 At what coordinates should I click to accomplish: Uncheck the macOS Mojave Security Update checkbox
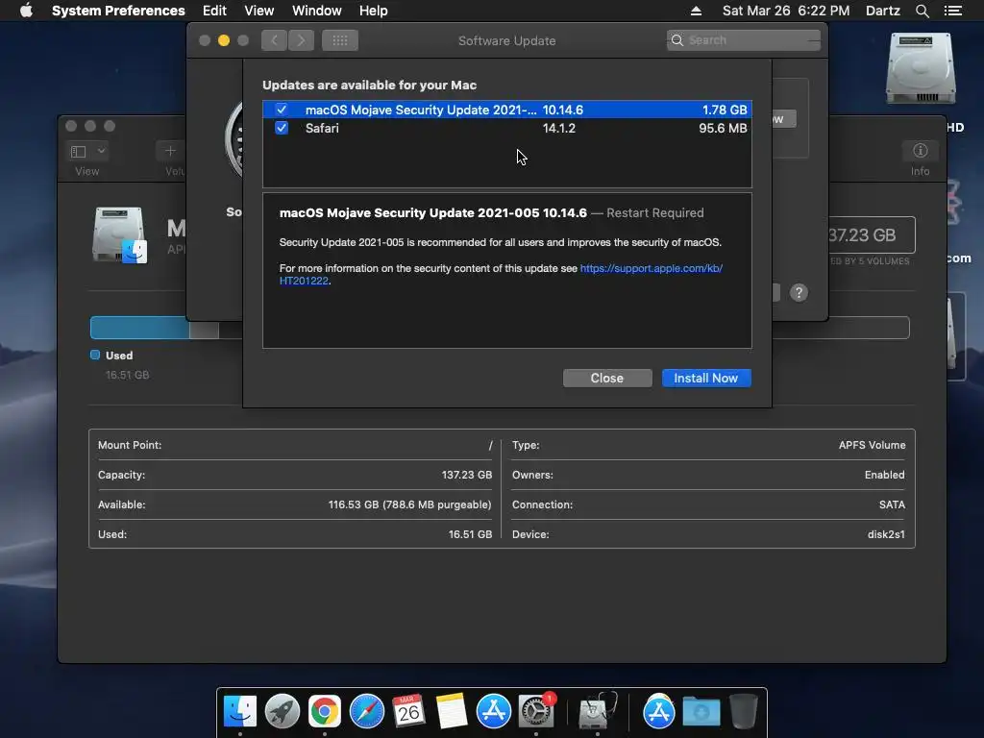(282, 110)
